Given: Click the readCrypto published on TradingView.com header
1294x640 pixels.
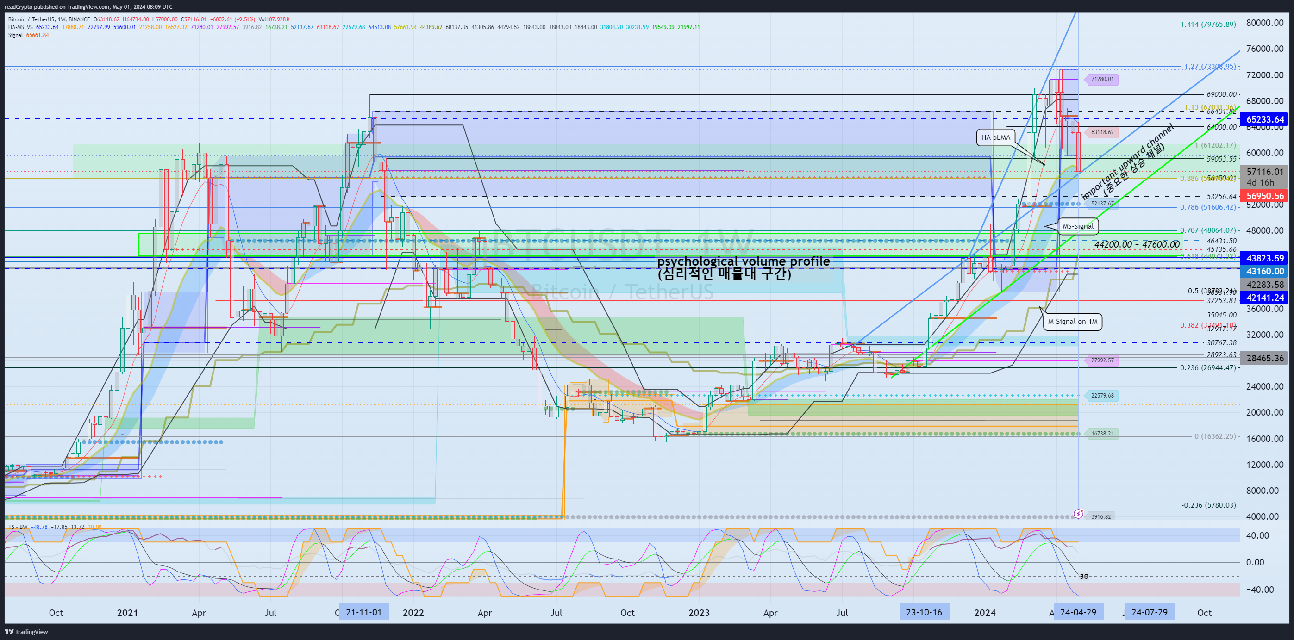Looking at the screenshot, I should coord(88,6).
